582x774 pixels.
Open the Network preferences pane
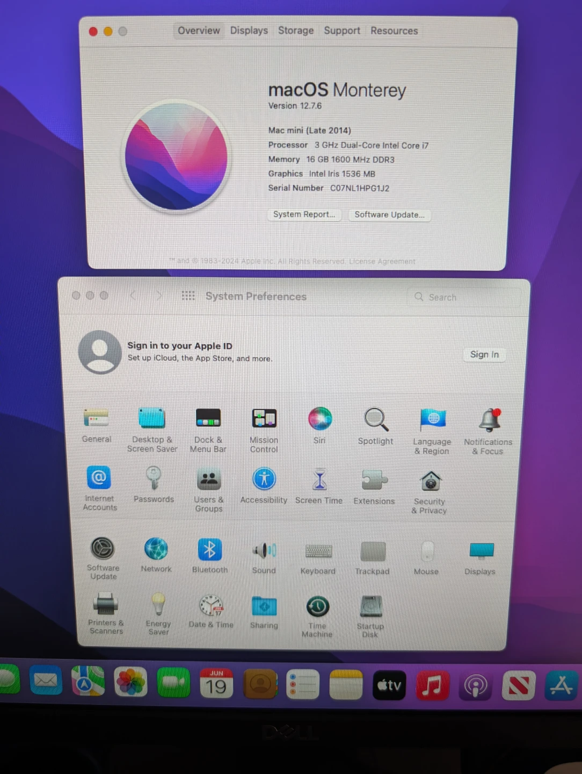(156, 549)
